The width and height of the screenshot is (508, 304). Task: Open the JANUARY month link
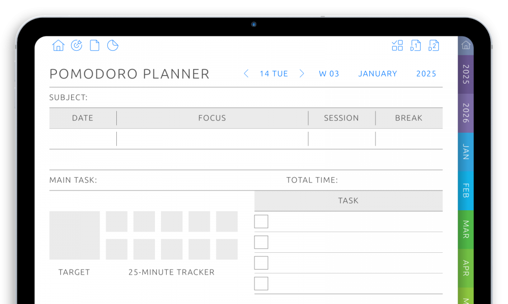(378, 73)
